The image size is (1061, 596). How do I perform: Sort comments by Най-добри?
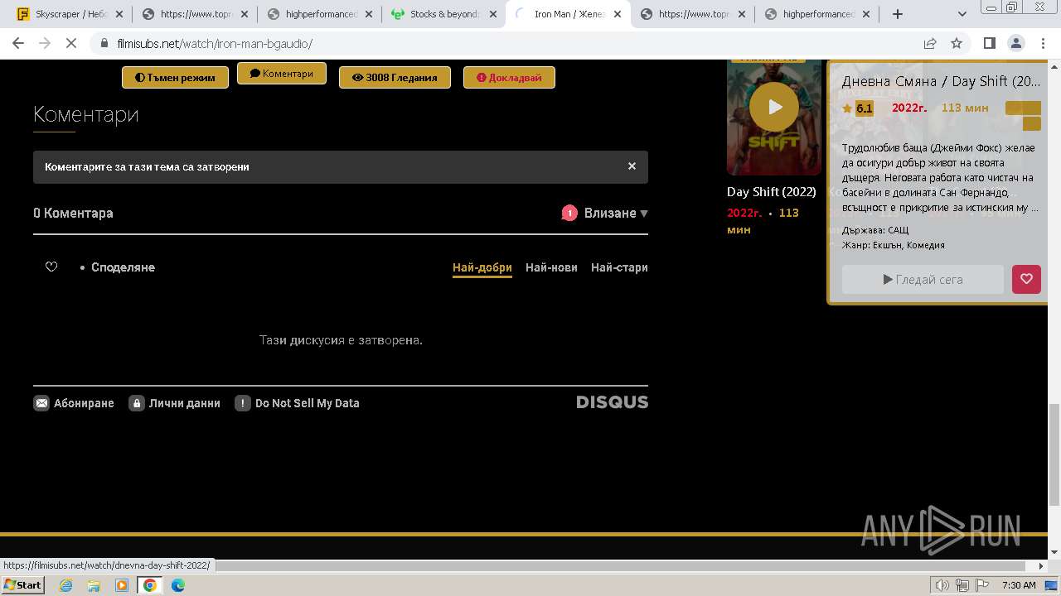pyautogui.click(x=482, y=267)
